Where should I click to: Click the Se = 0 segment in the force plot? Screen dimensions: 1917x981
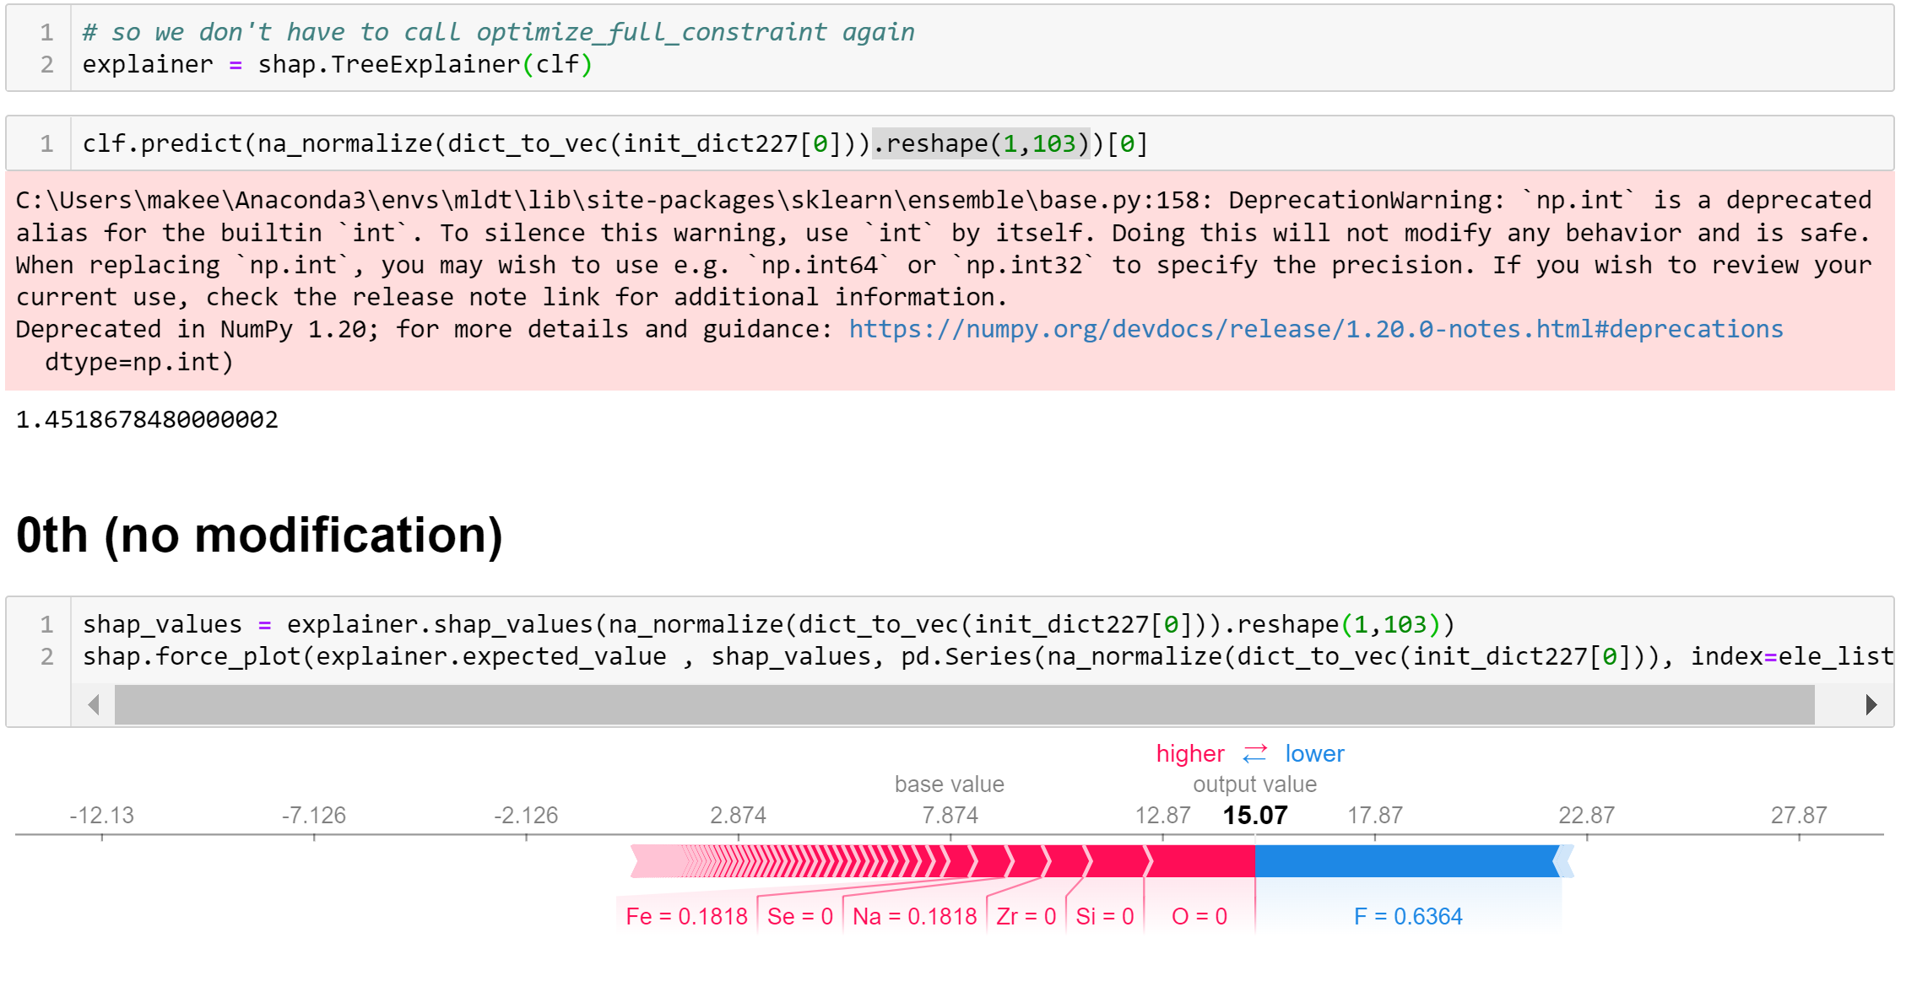(798, 916)
